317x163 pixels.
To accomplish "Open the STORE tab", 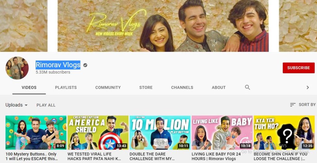I will point(146,88).
